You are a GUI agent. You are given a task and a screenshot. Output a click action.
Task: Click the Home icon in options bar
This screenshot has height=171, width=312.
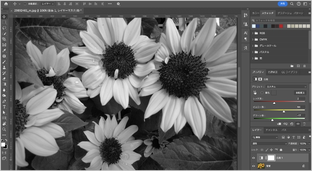click(x=6, y=4)
